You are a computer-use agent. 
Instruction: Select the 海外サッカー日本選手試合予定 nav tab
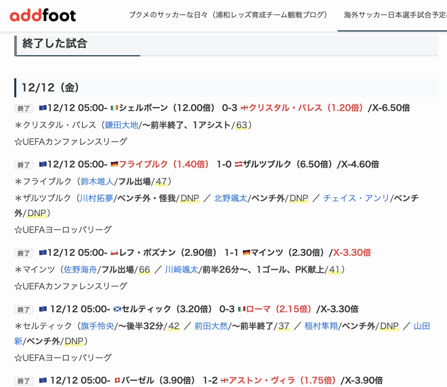(394, 15)
